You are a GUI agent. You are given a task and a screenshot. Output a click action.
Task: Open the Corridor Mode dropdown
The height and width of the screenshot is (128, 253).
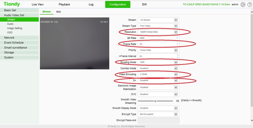click(159, 68)
